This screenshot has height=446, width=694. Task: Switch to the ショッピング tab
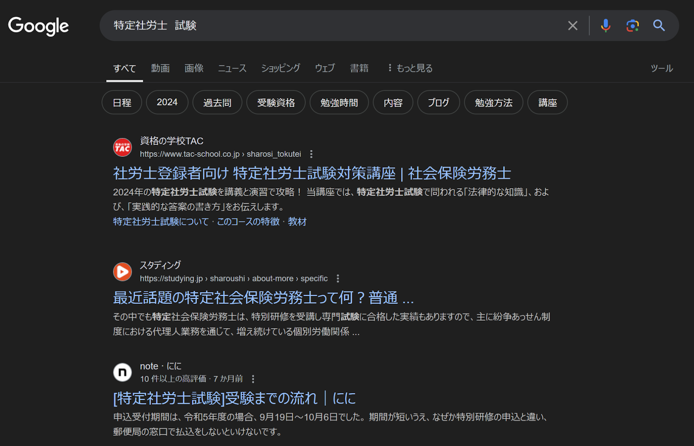281,68
